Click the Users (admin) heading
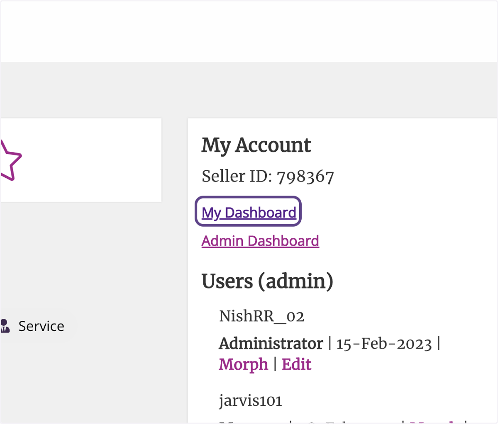498x424 pixels. tap(267, 281)
